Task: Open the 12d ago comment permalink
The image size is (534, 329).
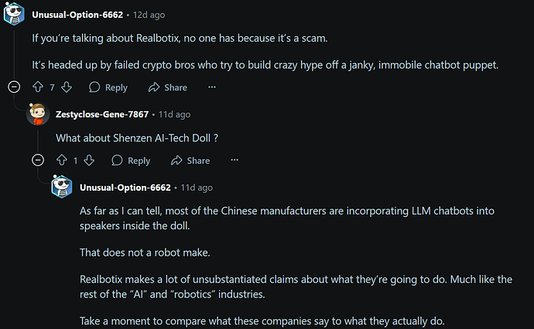Action: pyautogui.click(x=149, y=15)
